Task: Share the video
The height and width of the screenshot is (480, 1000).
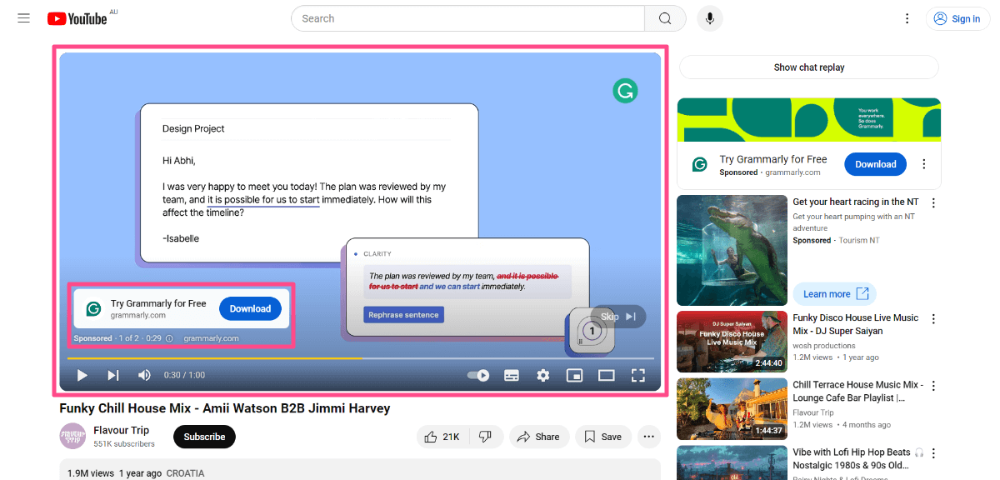Action: tap(539, 437)
